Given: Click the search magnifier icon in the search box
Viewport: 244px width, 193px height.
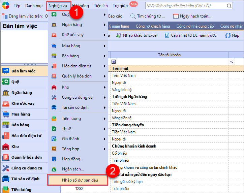Looking at the screenshot, I should point(229,6).
